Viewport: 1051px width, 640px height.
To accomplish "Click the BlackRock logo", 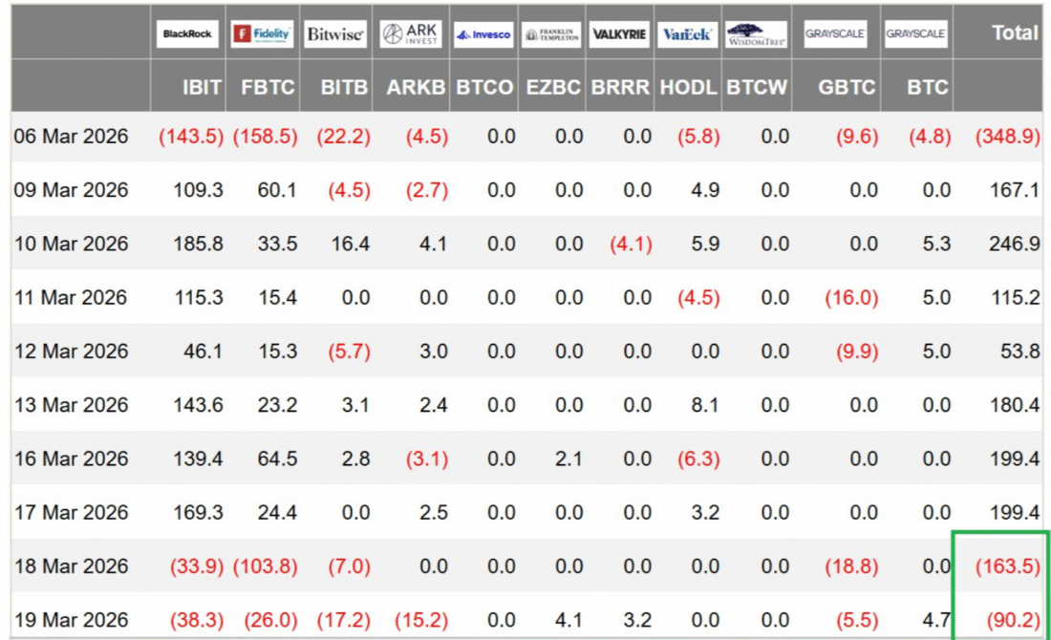I will (x=188, y=34).
